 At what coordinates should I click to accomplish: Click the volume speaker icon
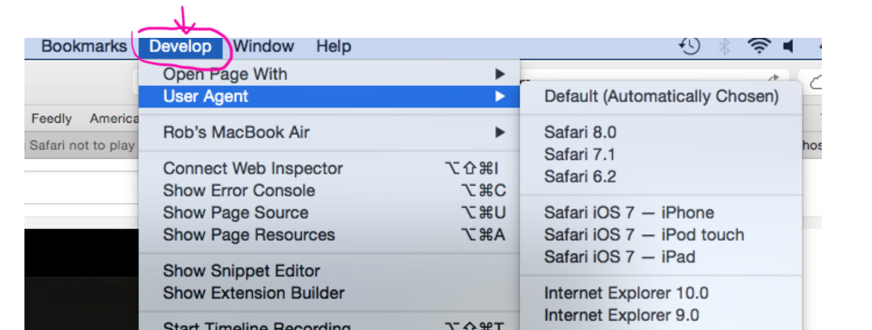tap(788, 46)
